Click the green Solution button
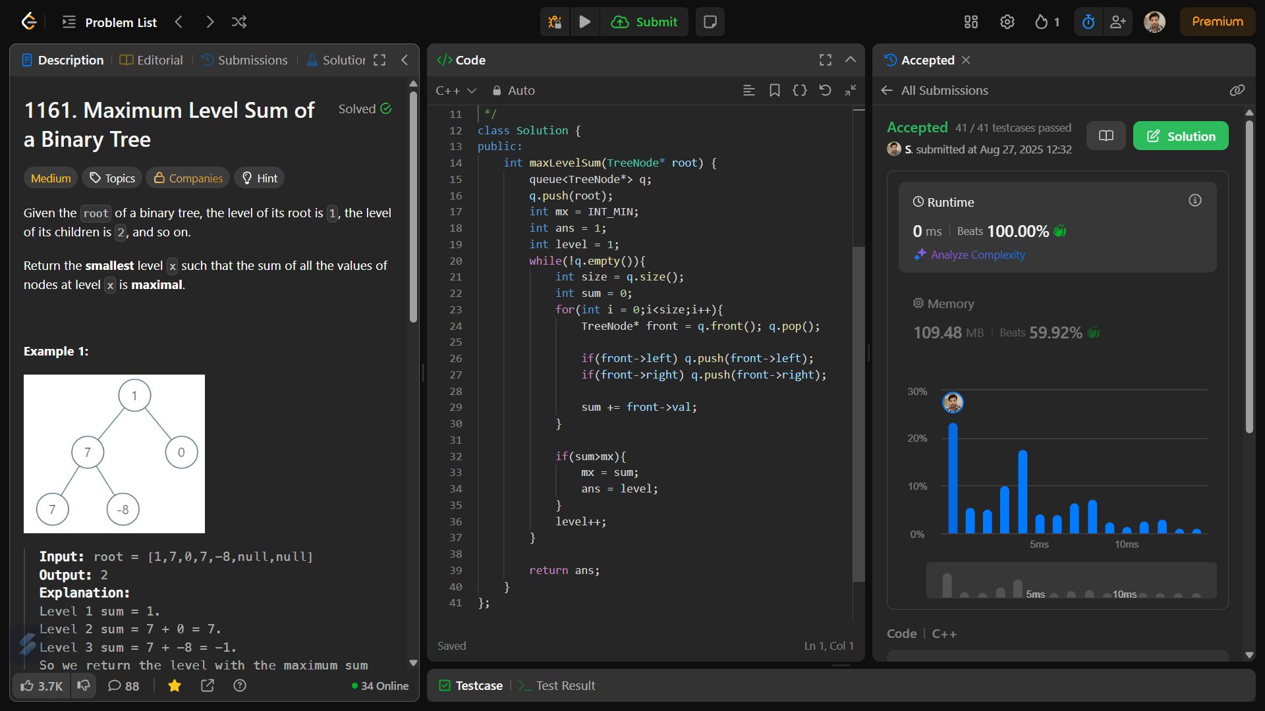This screenshot has width=1265, height=711. pos(1180,136)
